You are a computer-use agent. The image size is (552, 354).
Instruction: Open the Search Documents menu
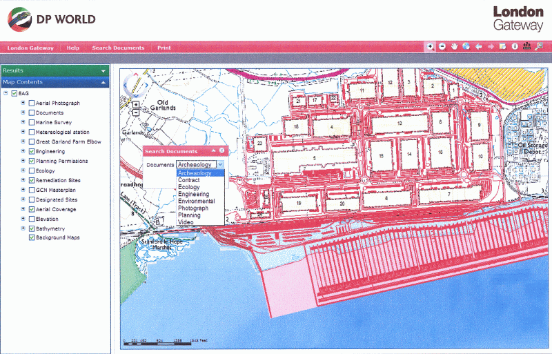pyautogui.click(x=118, y=48)
